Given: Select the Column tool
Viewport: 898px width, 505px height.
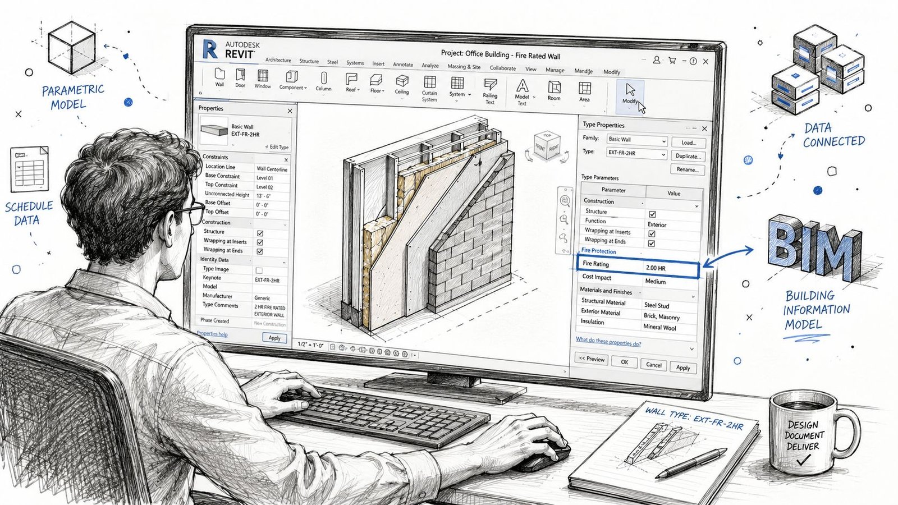Looking at the screenshot, I should click(x=323, y=81).
